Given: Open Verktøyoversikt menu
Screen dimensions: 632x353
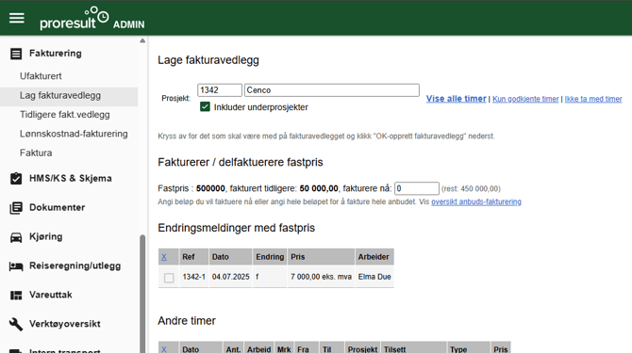Looking at the screenshot, I should [65, 324].
